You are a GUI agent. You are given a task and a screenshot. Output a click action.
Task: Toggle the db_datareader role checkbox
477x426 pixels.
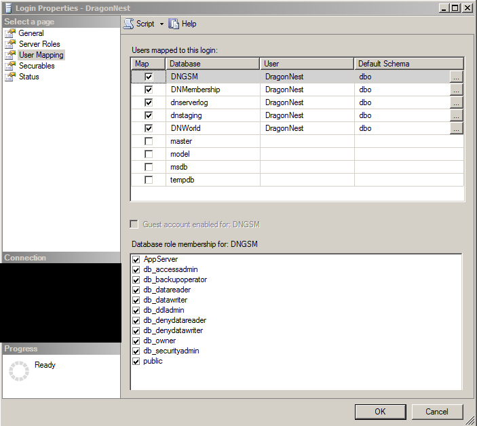(x=136, y=290)
